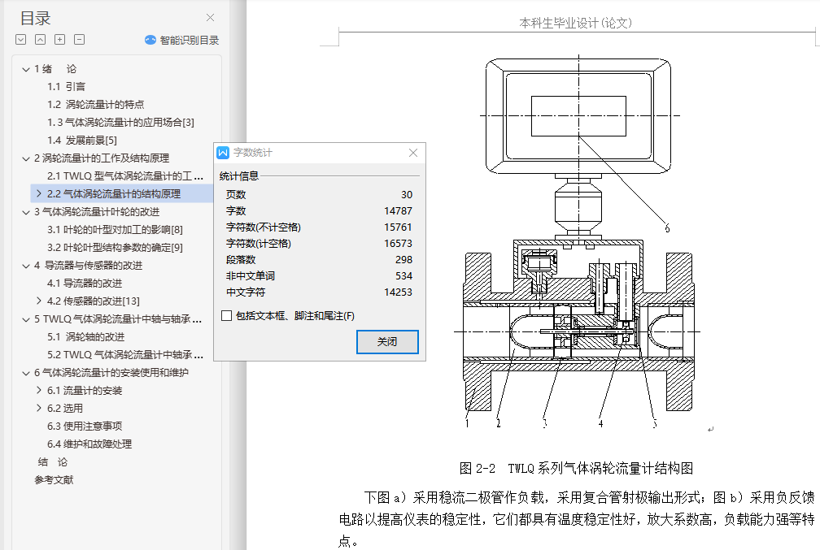Image resolution: width=820 pixels, height=550 pixels.
Task: Open 结论 heading in outline
Action: pos(53,461)
